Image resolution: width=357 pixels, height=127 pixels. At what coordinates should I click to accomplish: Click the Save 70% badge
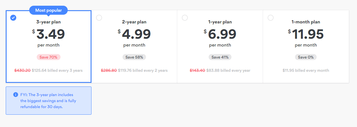[48, 57]
